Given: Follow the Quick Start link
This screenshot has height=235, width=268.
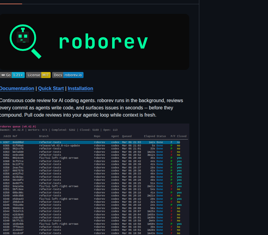Looking at the screenshot, I should (x=51, y=89).
